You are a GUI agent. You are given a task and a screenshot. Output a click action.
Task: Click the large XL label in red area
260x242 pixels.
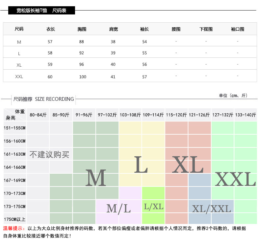pyautogui.click(x=188, y=165)
